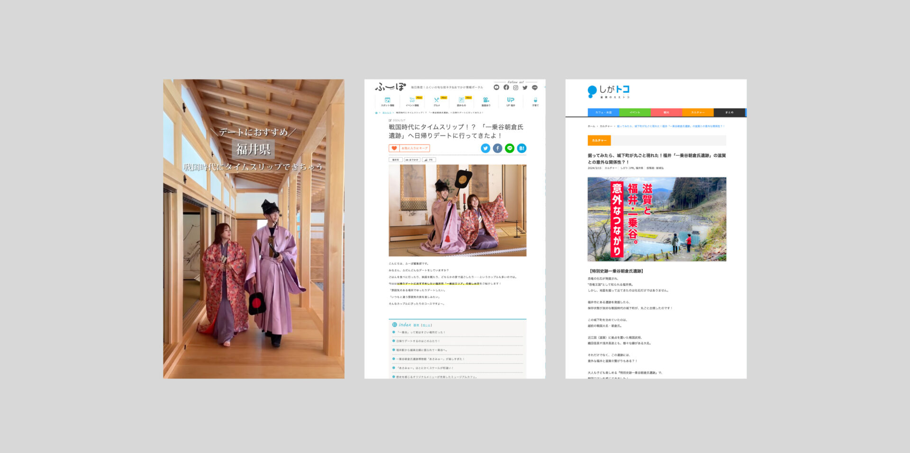This screenshot has height=453, width=910.
Task: Click the 読みもの link in the ふーぽ breadcrumb
Action: pyautogui.click(x=387, y=113)
